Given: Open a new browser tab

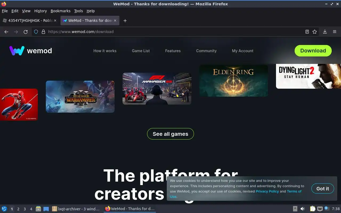Looking at the screenshot, I should pos(125,21).
